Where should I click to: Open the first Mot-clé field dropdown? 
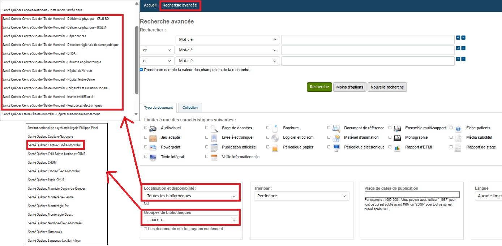coord(228,40)
